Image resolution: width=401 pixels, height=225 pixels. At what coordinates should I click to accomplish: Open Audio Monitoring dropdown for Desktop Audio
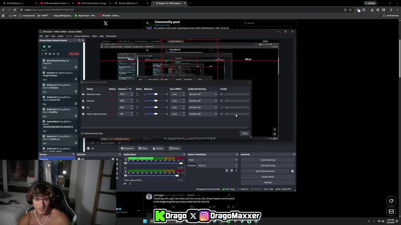202,94
